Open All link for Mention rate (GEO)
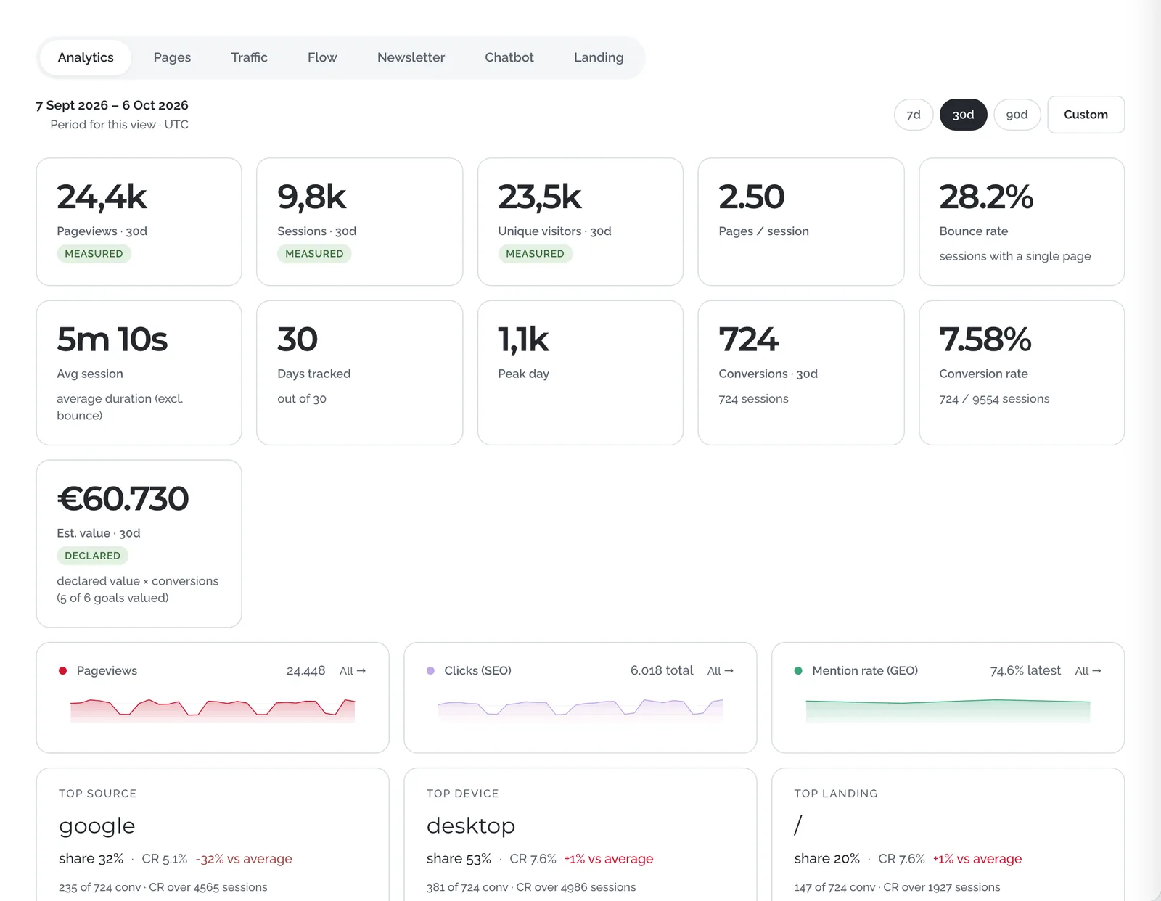The width and height of the screenshot is (1161, 901). click(x=1088, y=671)
